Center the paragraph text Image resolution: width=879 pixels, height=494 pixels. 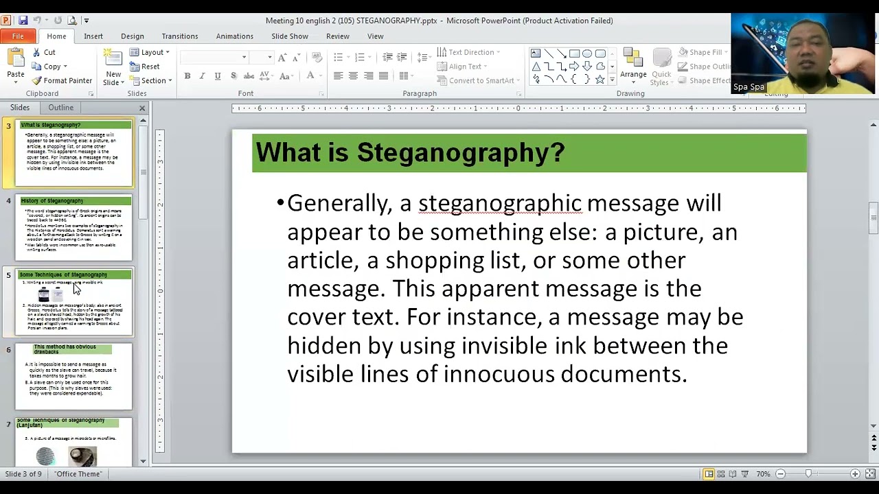(353, 76)
